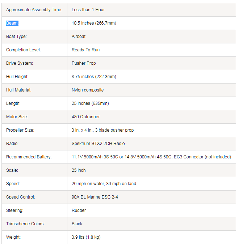Click the Pusher Prop value
The height and width of the screenshot is (247, 251).
point(84,63)
